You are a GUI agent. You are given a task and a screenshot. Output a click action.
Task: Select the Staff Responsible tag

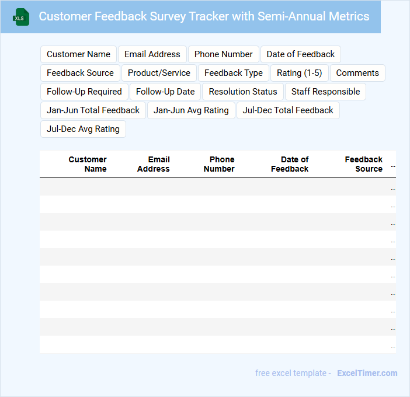(x=325, y=92)
